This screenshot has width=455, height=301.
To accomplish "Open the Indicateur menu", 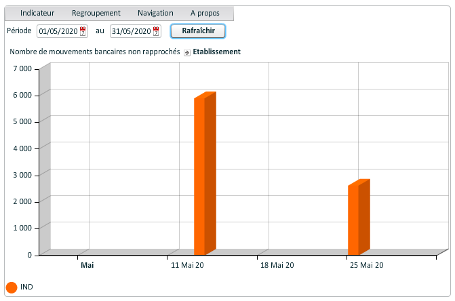I will (37, 13).
